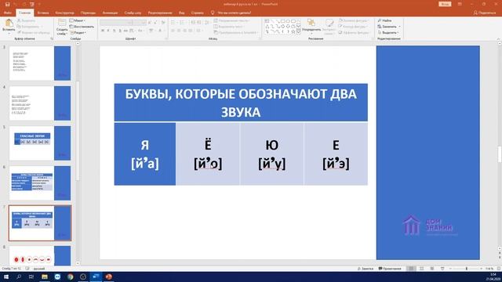Click the Я [й'а] table cell
Viewport: 502px width, 282px height.
point(145,154)
